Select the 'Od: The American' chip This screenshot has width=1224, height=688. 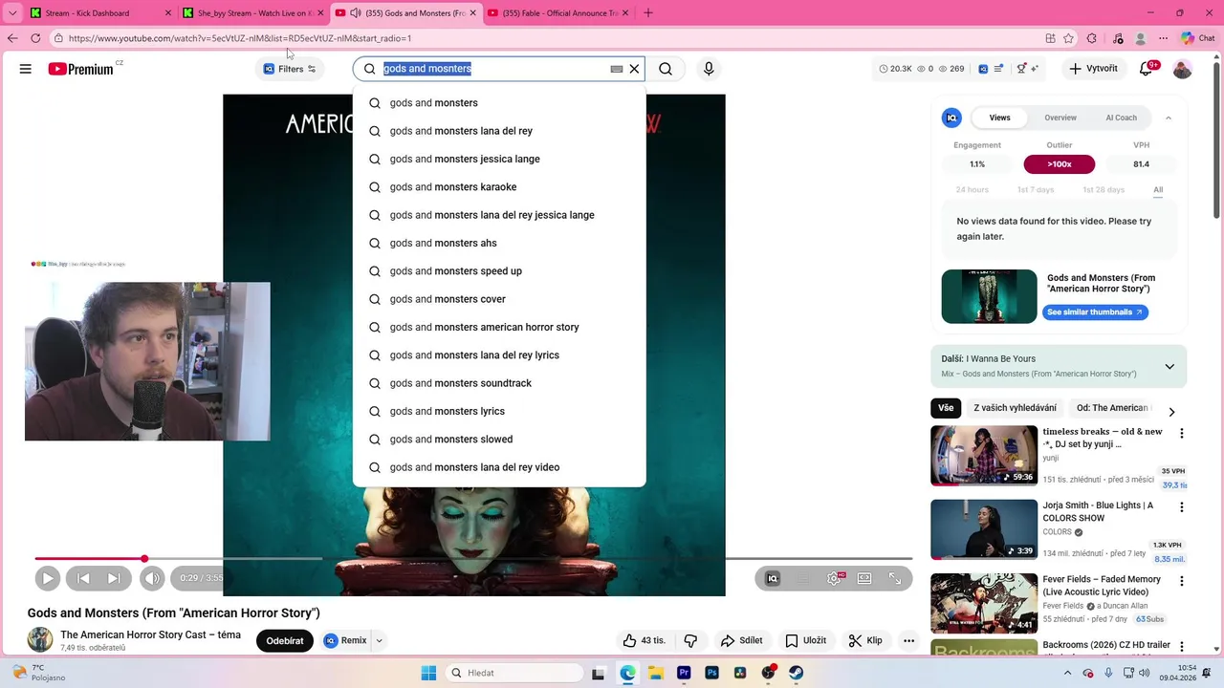(x=1112, y=408)
